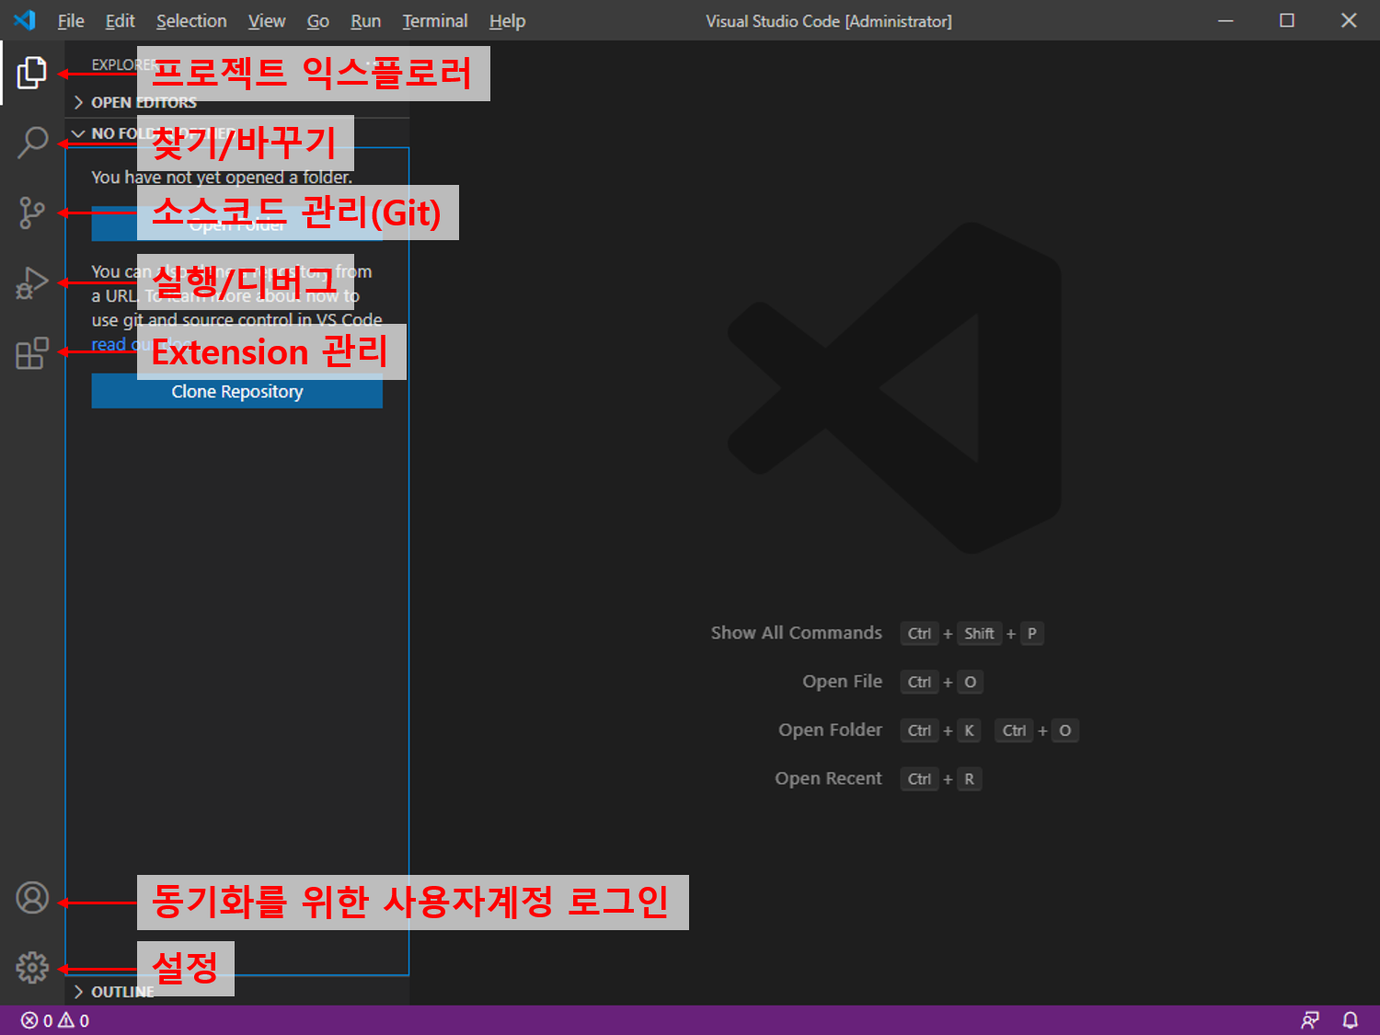Open the Run menu
The image size is (1380, 1035).
[x=365, y=21]
